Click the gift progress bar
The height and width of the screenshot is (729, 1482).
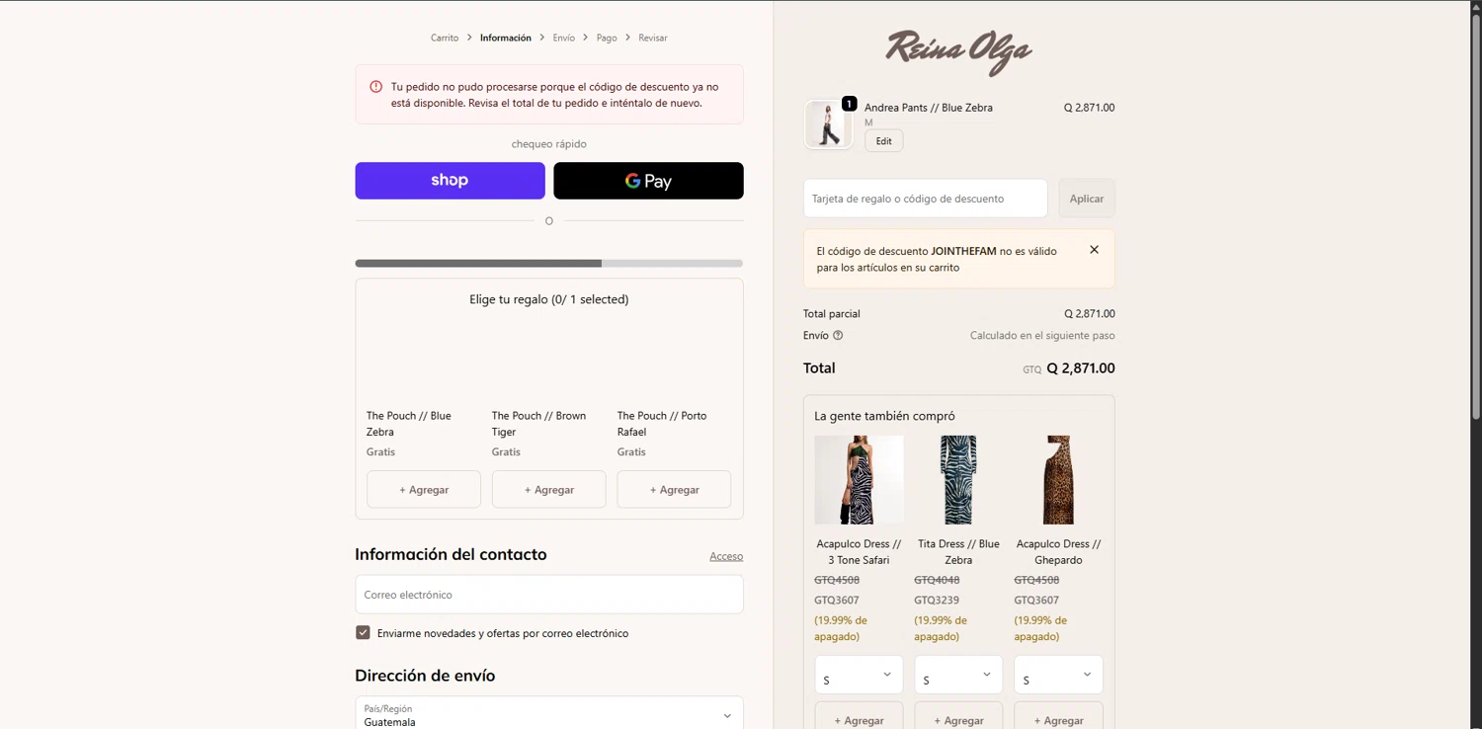[549, 264]
